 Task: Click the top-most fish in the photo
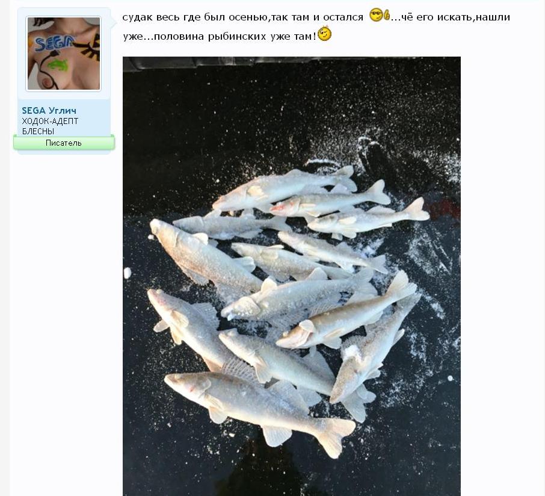click(x=283, y=187)
